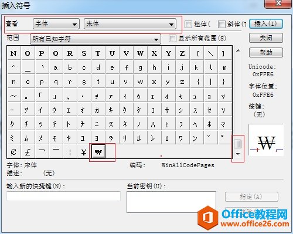Choose lowercase m symbol cell

[225, 67]
